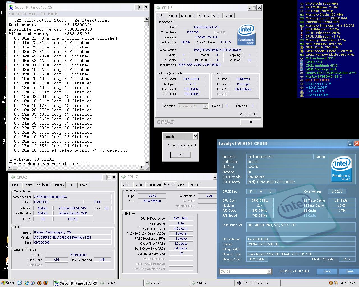359x287 pixels.
Task: Click the Super PI horizontal scroll left arrow
Action: [10, 168]
